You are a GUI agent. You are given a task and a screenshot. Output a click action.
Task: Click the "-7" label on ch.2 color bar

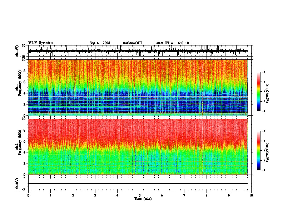264,170
